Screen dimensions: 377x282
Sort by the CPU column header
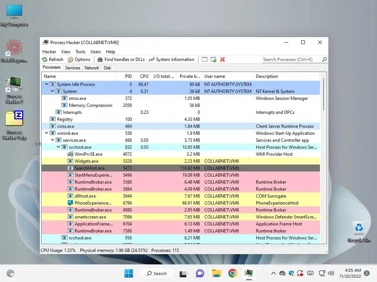142,76
